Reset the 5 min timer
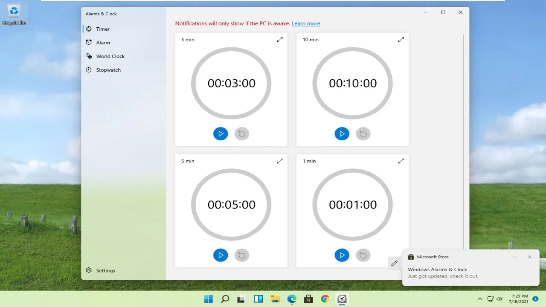Image resolution: width=546 pixels, height=307 pixels. tap(242, 255)
